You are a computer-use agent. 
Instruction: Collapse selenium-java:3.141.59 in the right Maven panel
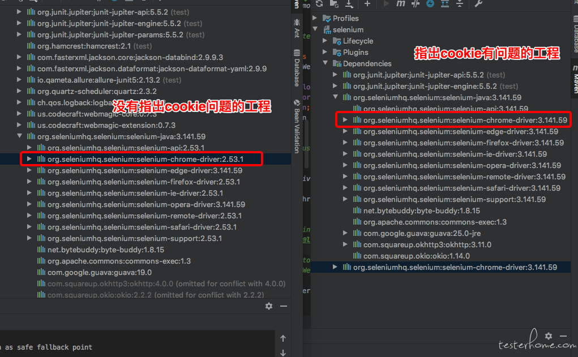click(x=336, y=97)
